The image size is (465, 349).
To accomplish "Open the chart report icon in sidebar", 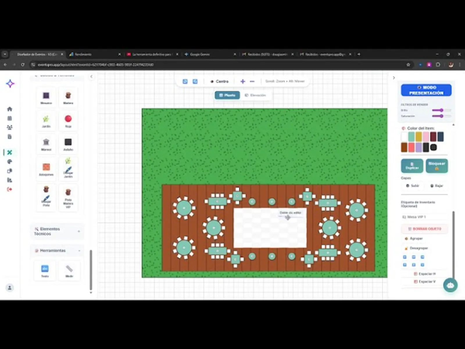I will [x=10, y=180].
